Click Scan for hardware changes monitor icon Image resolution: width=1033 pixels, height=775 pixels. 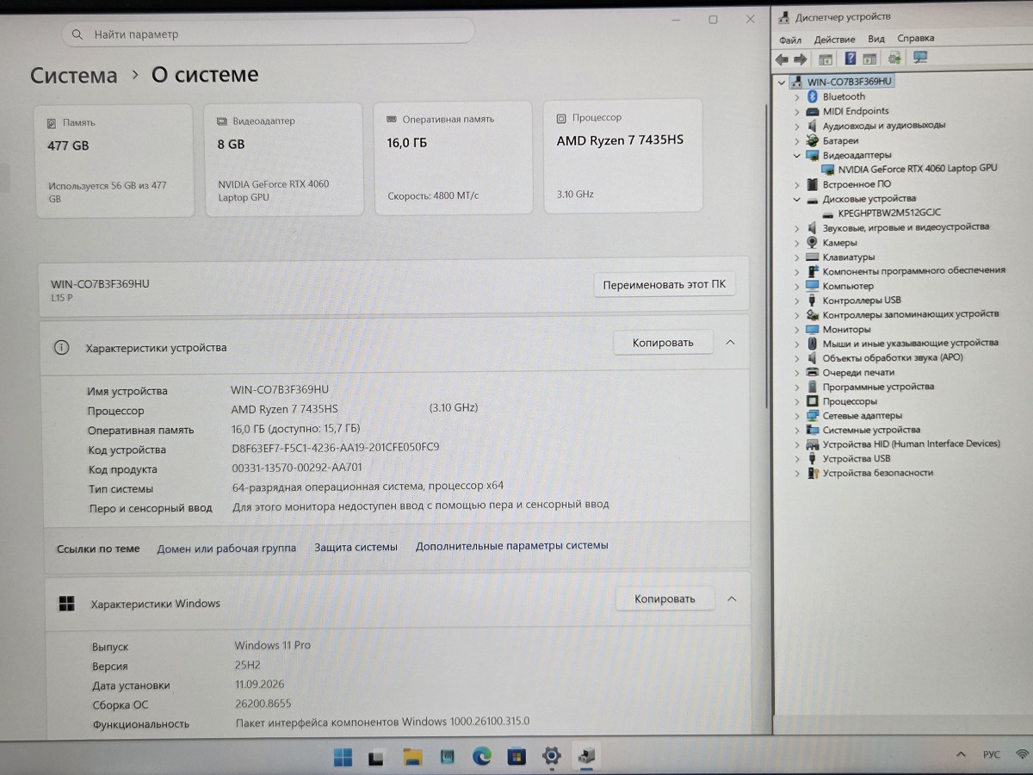(x=920, y=58)
